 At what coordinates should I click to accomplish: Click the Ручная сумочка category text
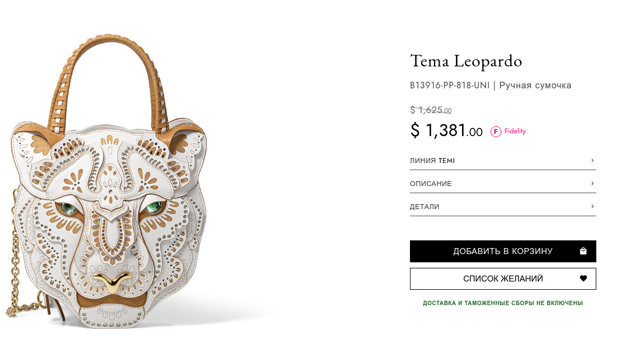[x=535, y=86]
